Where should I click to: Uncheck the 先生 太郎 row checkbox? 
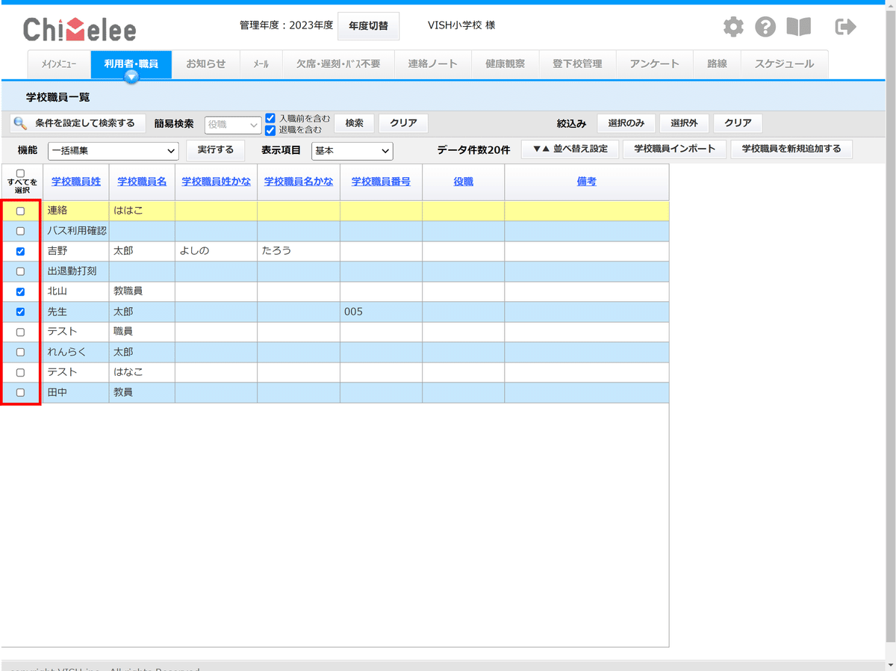(x=20, y=312)
